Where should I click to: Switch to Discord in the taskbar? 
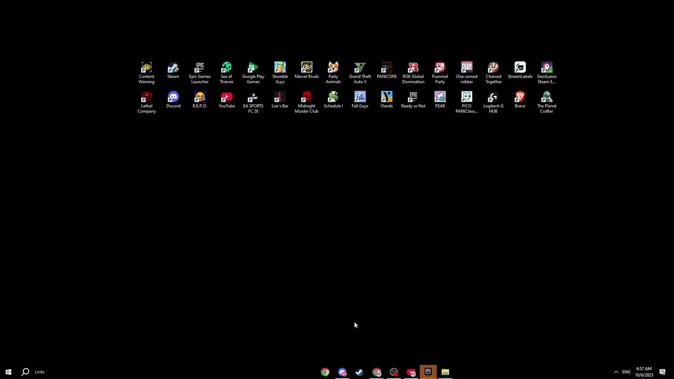[342, 372]
